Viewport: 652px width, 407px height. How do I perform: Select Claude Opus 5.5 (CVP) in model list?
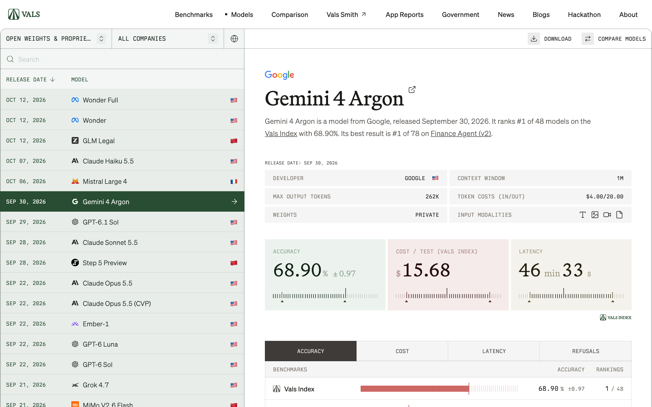(x=122, y=303)
